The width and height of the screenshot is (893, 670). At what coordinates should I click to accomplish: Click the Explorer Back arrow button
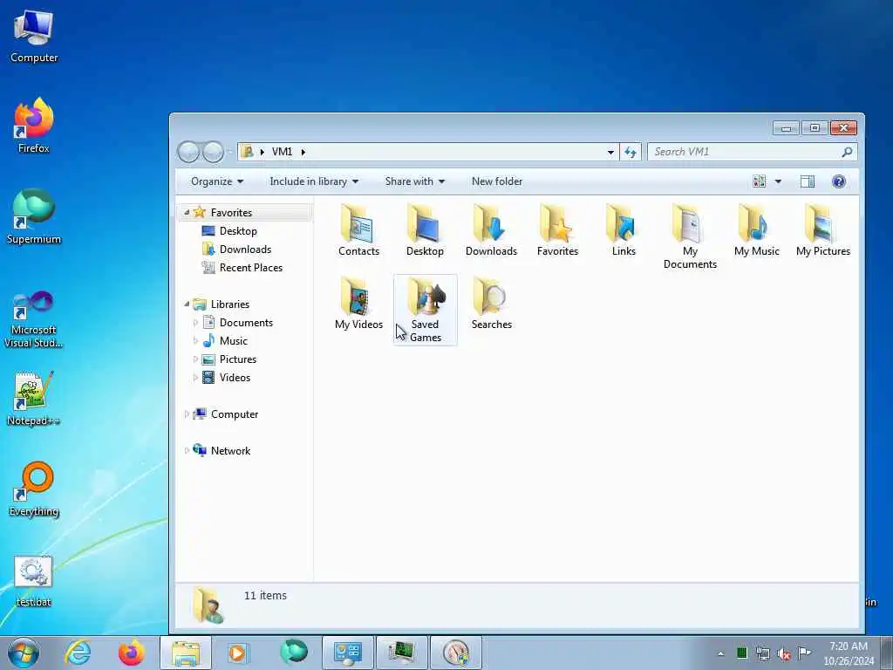click(188, 152)
